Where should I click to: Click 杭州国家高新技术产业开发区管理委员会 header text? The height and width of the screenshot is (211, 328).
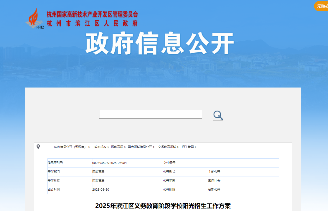pos(92,14)
